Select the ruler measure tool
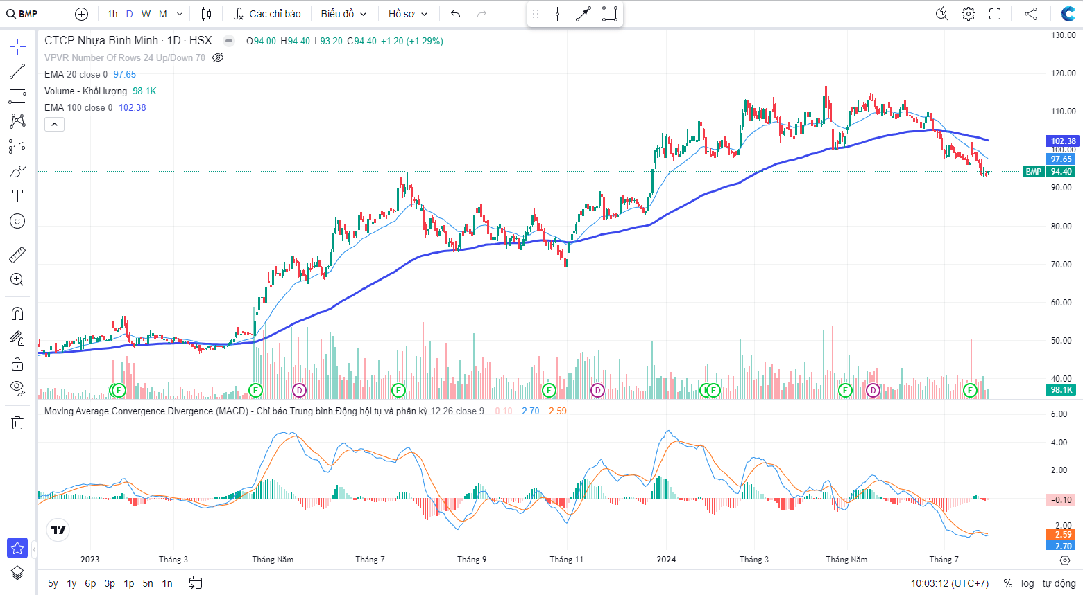Screen dimensions: 1083x595 (x=17, y=255)
